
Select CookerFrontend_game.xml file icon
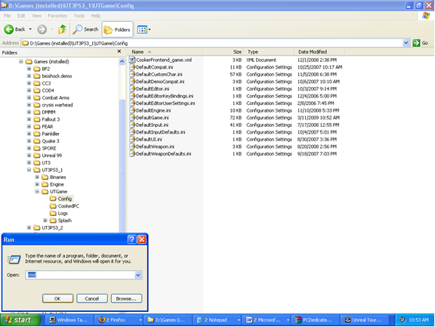pos(132,60)
